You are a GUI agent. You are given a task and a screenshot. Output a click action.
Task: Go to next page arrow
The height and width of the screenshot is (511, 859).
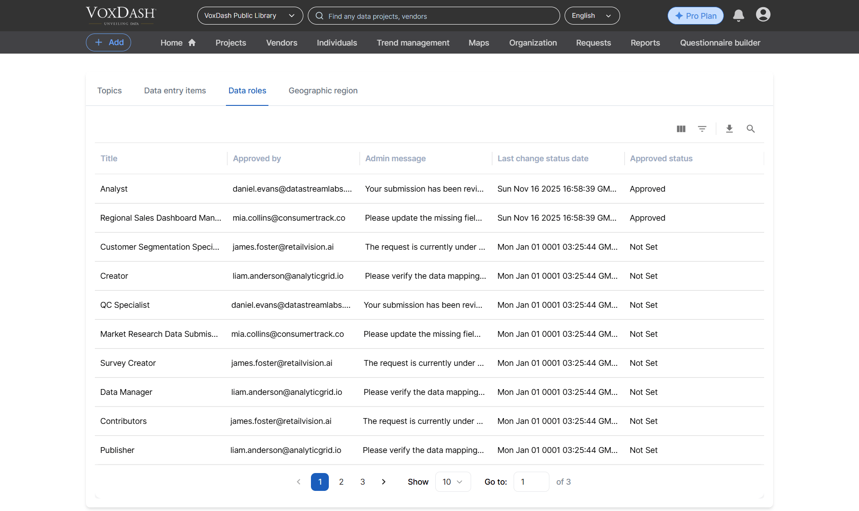coord(383,482)
